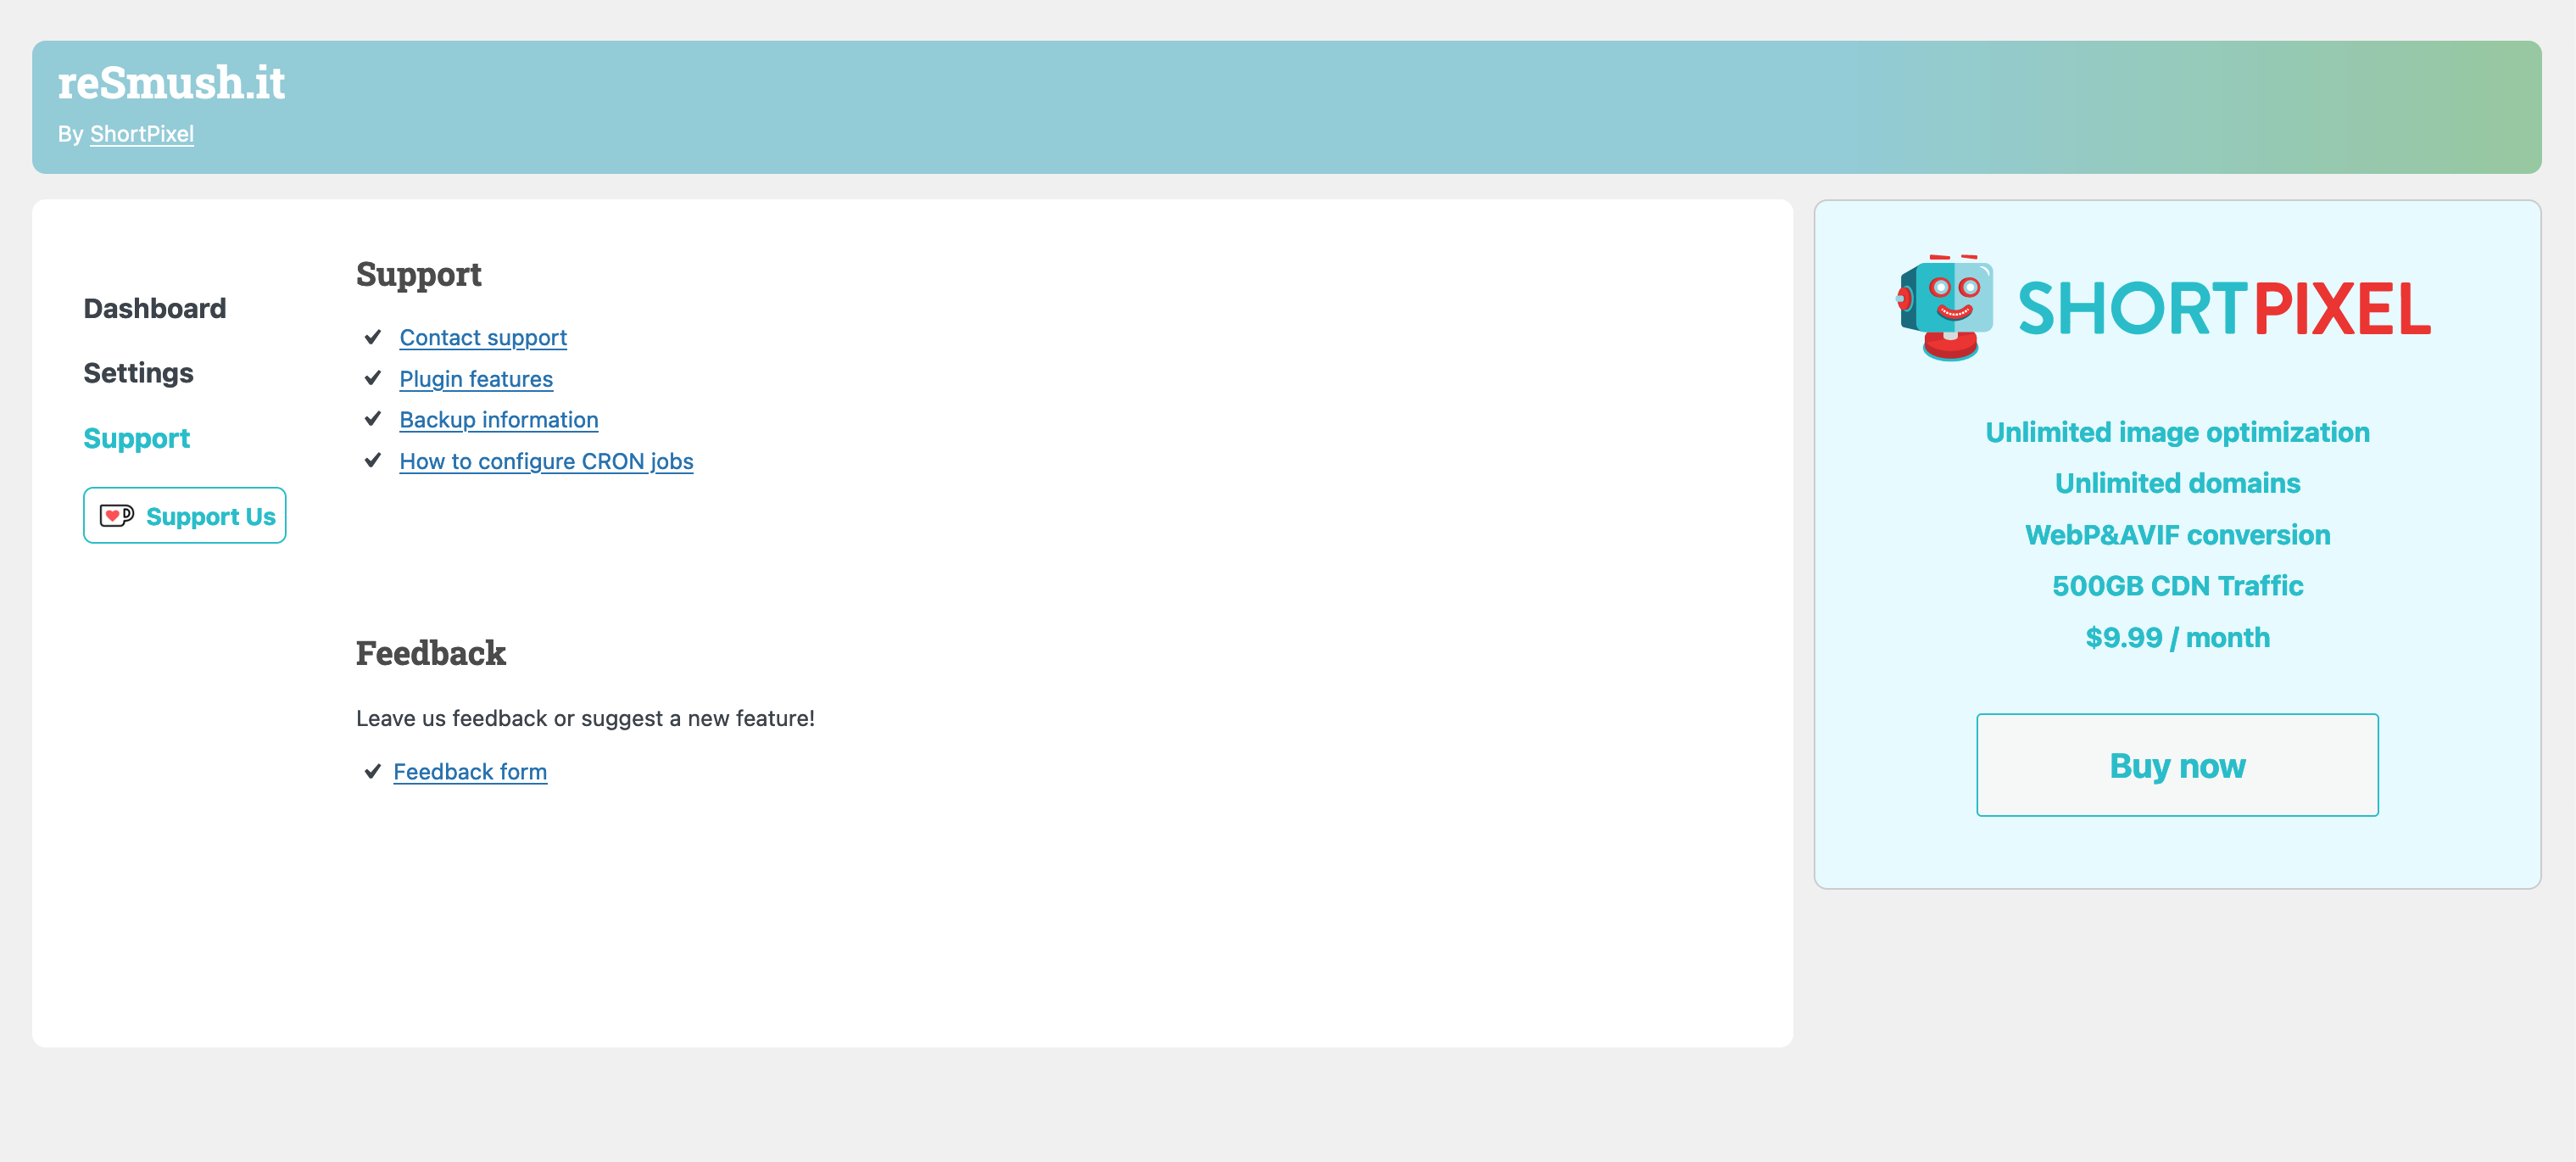The height and width of the screenshot is (1162, 2576).
Task: Click the Support Us button
Action: pyautogui.click(x=186, y=515)
